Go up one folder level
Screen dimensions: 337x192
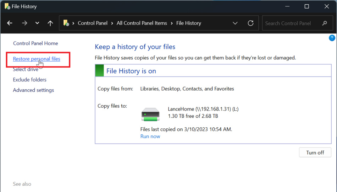click(50, 23)
